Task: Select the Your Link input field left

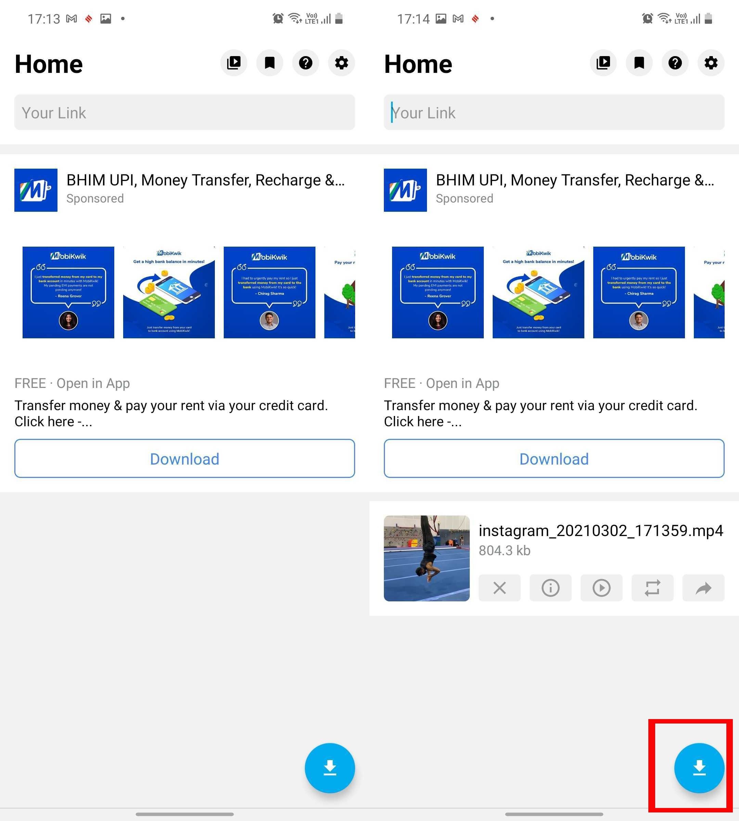Action: click(185, 113)
